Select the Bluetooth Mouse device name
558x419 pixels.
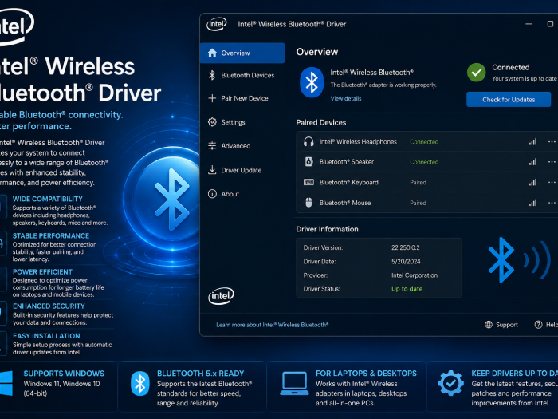345,203
